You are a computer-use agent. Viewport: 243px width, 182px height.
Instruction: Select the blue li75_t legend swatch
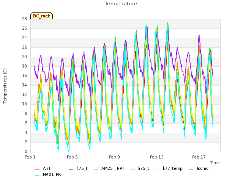tap(71, 169)
